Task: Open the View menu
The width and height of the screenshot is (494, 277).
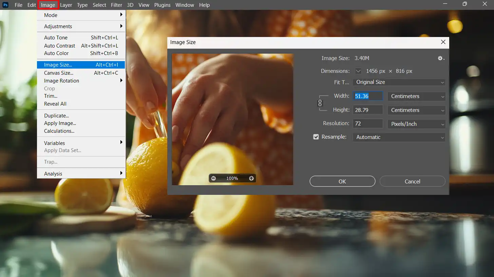Action: tap(144, 5)
